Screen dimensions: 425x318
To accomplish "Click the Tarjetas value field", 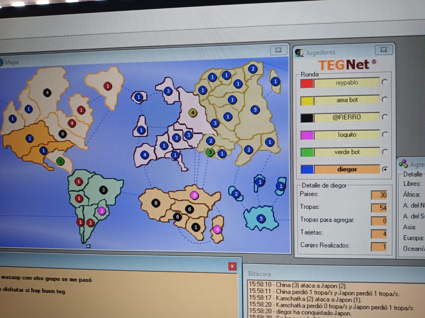I will (379, 234).
